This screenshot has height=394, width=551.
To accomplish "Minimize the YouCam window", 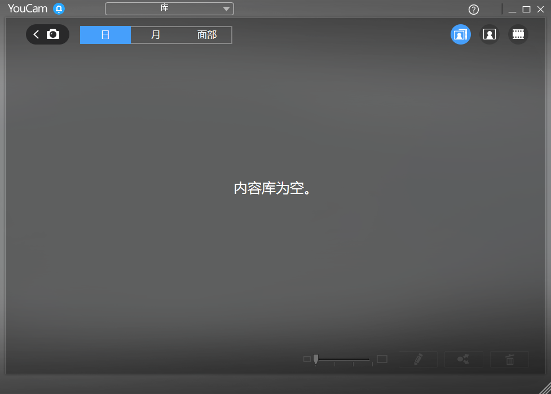I will 512,9.
